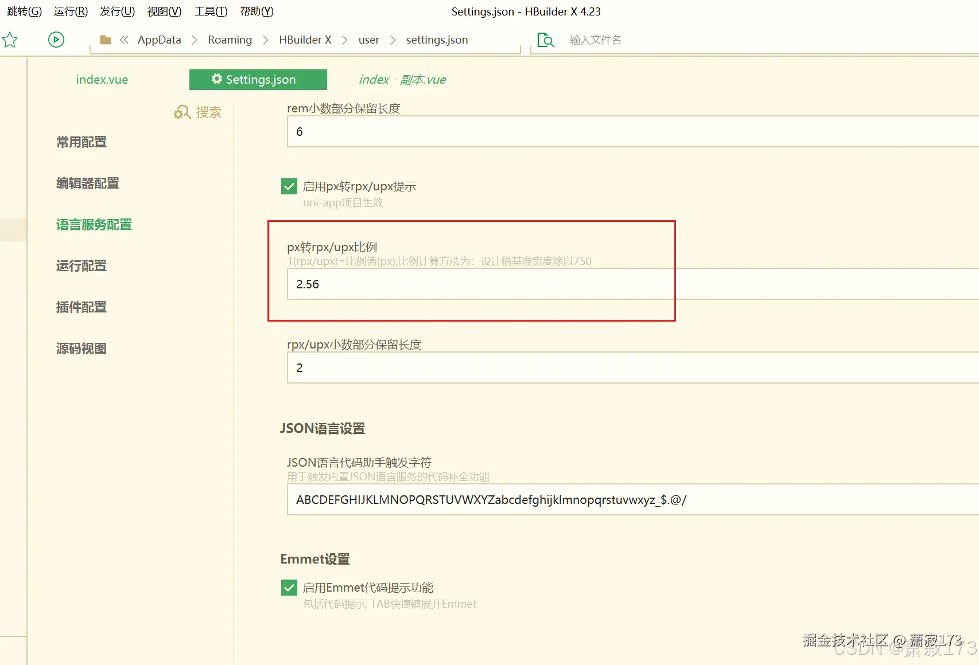The width and height of the screenshot is (979, 665).
Task: Click the rpx/upx小数部分保留长度 input field
Action: [x=633, y=367]
